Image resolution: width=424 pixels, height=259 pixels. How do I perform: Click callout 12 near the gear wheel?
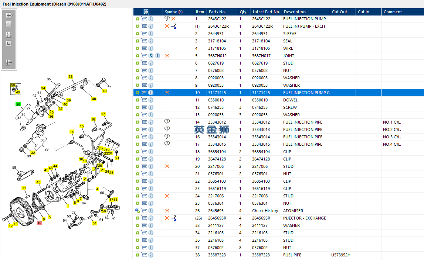pyautogui.click(x=11, y=226)
